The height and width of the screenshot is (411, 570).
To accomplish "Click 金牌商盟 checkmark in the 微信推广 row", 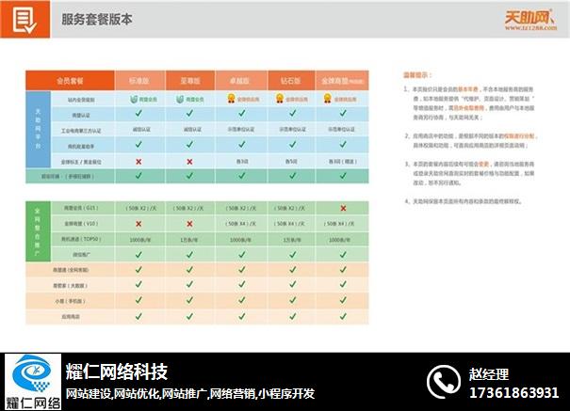I will coord(343,255).
